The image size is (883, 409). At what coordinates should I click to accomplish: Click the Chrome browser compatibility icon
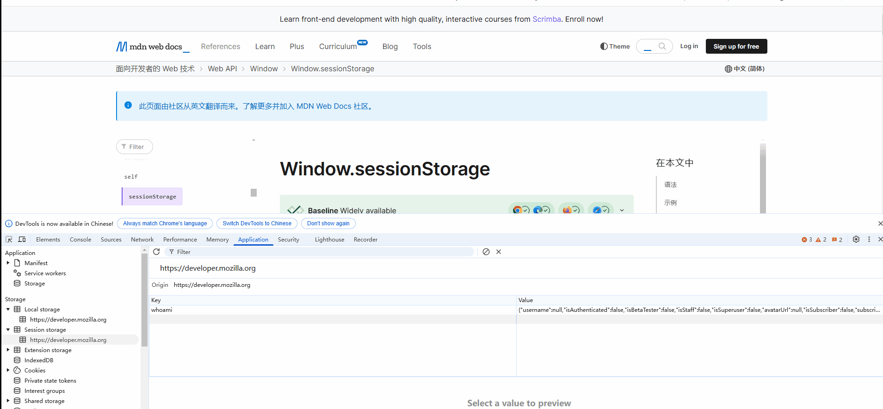tap(517, 210)
